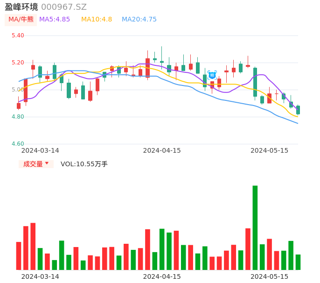Click the stock code 000967.SZ
The width and height of the screenshot is (320, 283).
pyautogui.click(x=64, y=7)
